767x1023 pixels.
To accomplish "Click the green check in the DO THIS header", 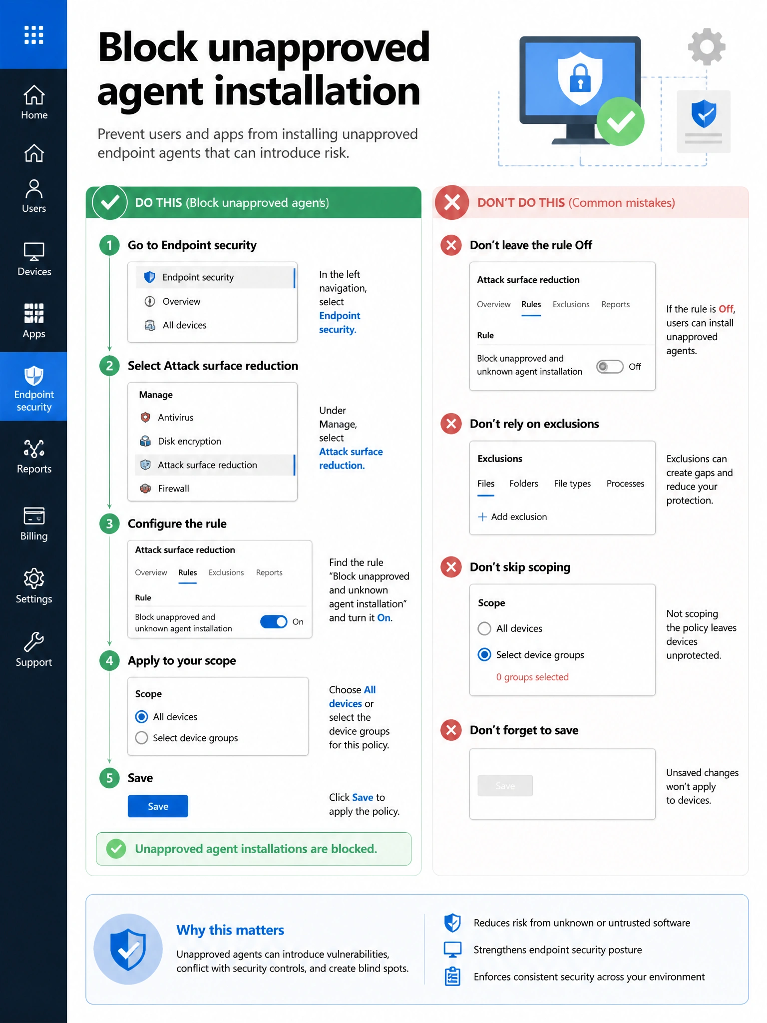I will 110,202.
